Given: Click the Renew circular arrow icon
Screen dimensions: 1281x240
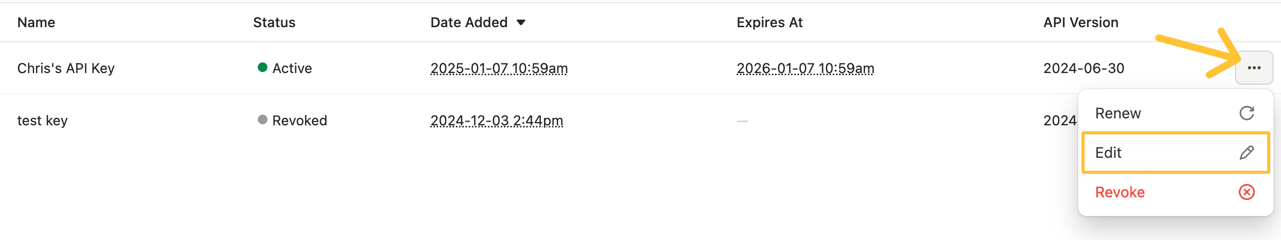Looking at the screenshot, I should [1246, 113].
